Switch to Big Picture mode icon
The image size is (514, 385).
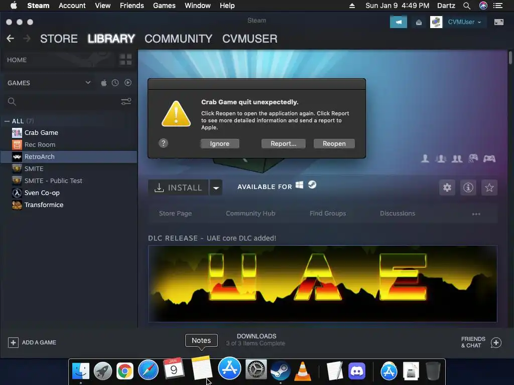pyautogui.click(x=498, y=22)
